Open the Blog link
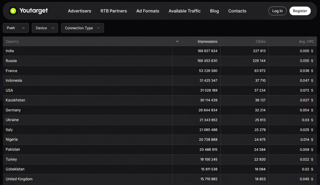The height and width of the screenshot is (185, 320). tap(214, 11)
